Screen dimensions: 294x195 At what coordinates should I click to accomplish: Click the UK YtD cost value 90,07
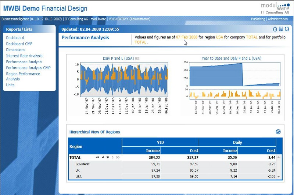pyautogui.click(x=194, y=170)
